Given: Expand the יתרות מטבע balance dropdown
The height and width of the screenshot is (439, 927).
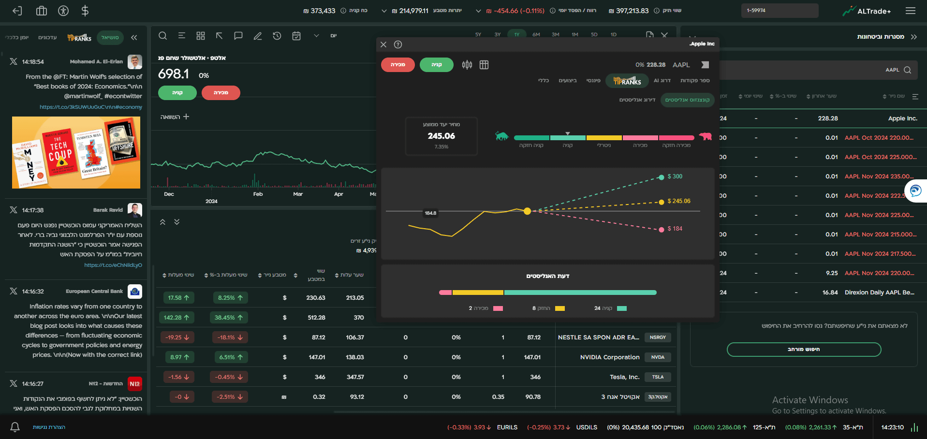Looking at the screenshot, I should click(x=384, y=11).
